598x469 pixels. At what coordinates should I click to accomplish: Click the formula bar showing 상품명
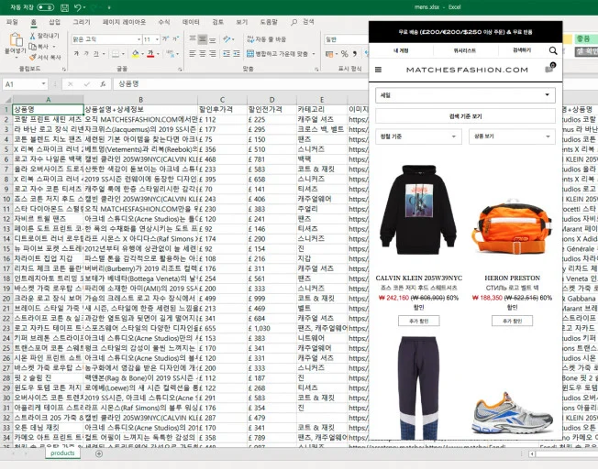coord(240,84)
